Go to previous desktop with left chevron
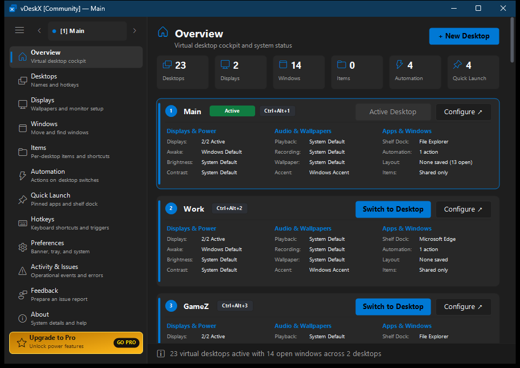Image resolution: width=520 pixels, height=368 pixels. pos(39,31)
